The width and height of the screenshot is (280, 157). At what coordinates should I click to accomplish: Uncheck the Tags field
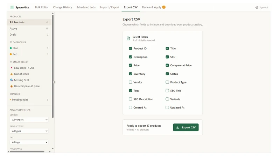tap(130, 91)
